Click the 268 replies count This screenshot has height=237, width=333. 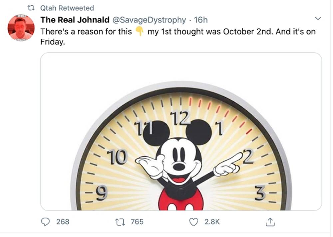[x=63, y=222]
